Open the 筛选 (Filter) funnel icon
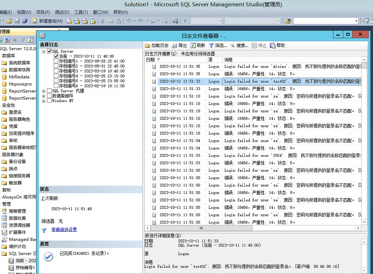373x274 pixels. click(x=211, y=46)
